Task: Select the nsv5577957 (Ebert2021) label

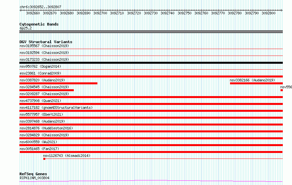Action: [41, 114]
